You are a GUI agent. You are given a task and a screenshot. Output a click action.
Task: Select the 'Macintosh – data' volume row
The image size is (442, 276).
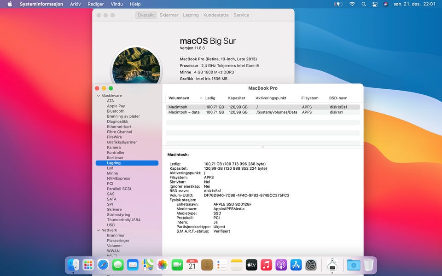(x=184, y=112)
